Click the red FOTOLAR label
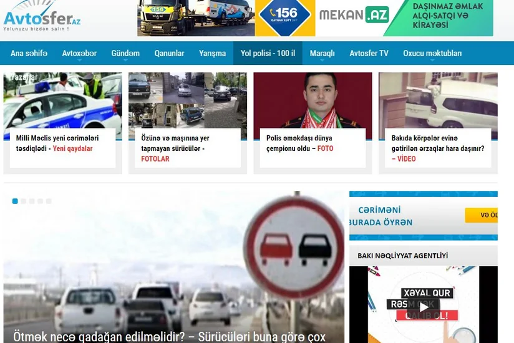This screenshot has width=514, height=343. [x=155, y=159]
